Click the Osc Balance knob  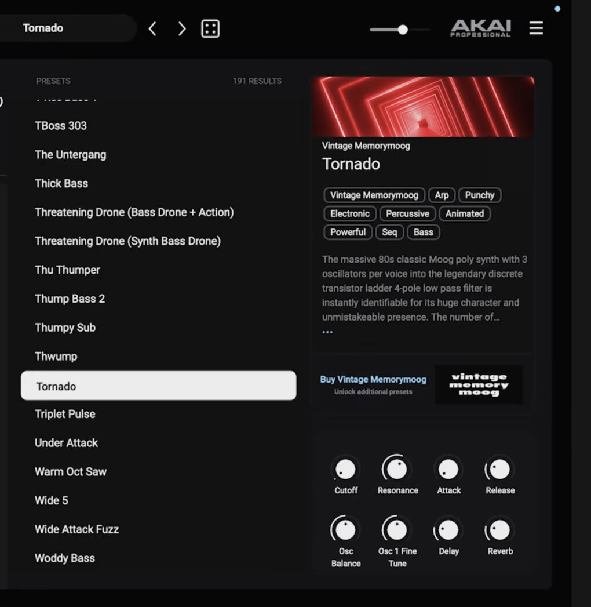345,529
